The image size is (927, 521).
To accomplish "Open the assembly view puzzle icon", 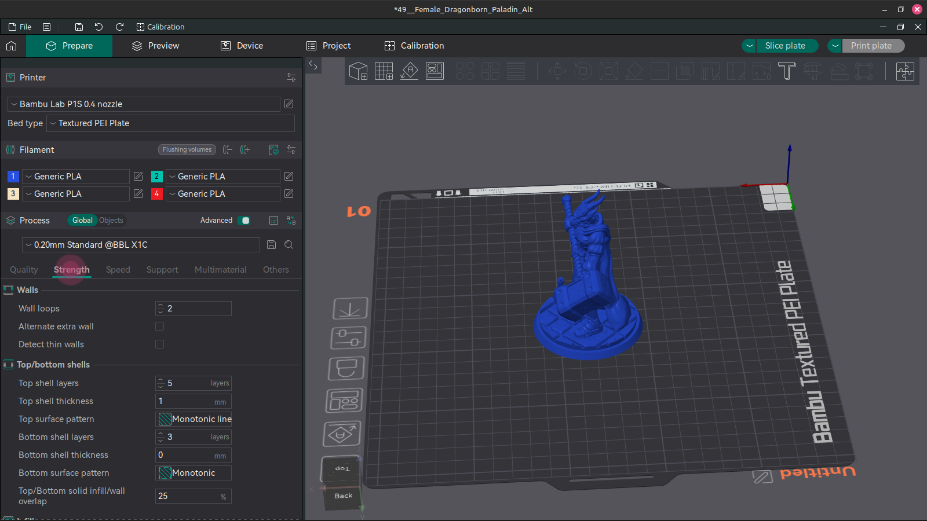I will click(x=904, y=71).
